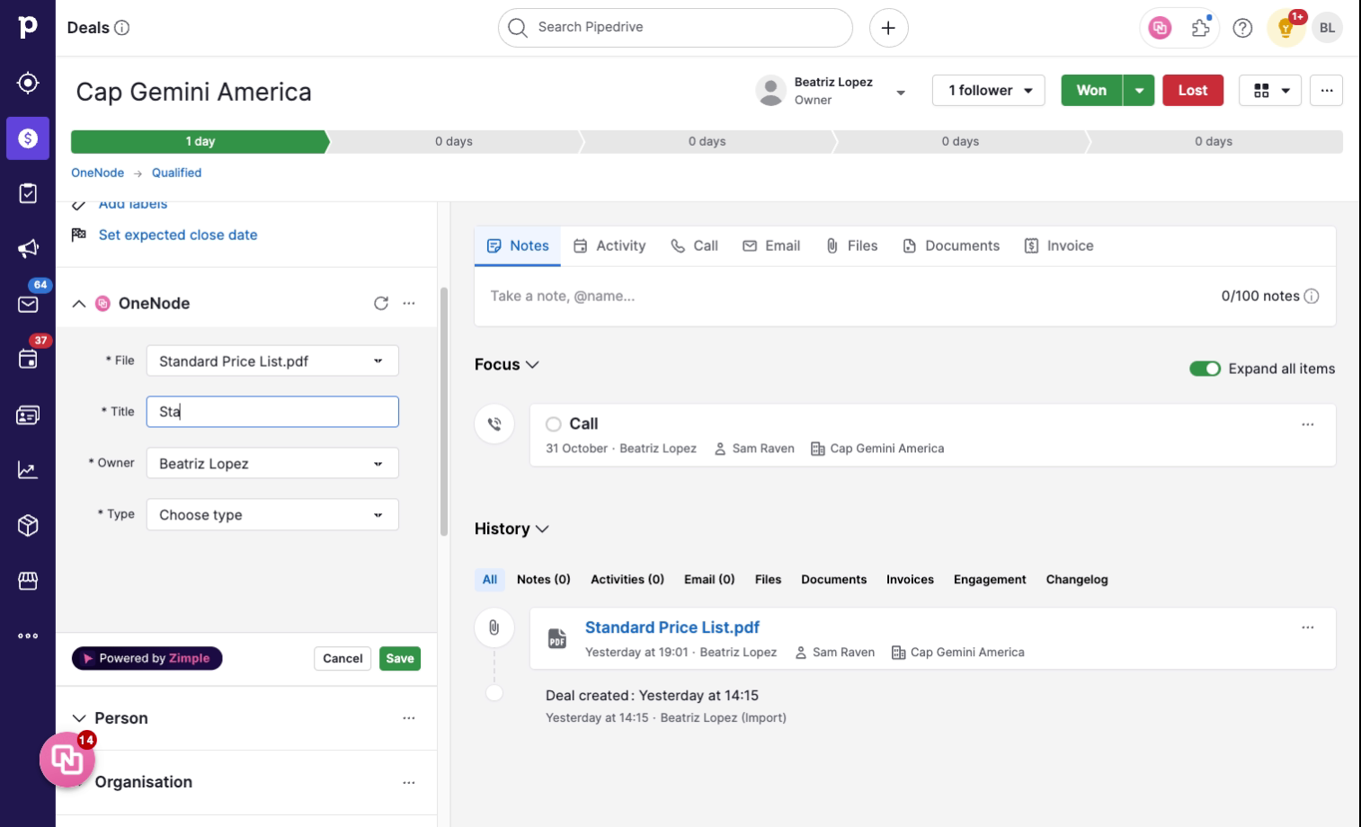Screen dimensions: 1361x827
Task: Open BL user account avatar
Action: 1328,28
